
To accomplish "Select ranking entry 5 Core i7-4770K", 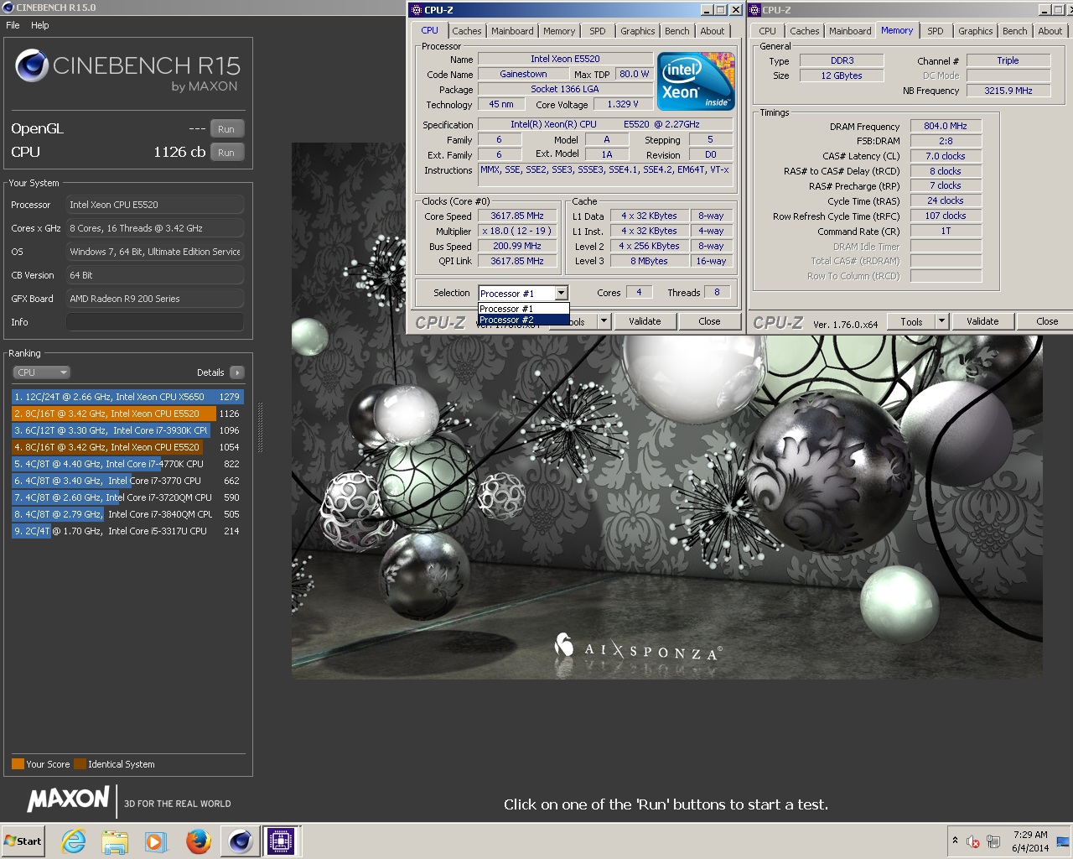I will pyautogui.click(x=127, y=464).
